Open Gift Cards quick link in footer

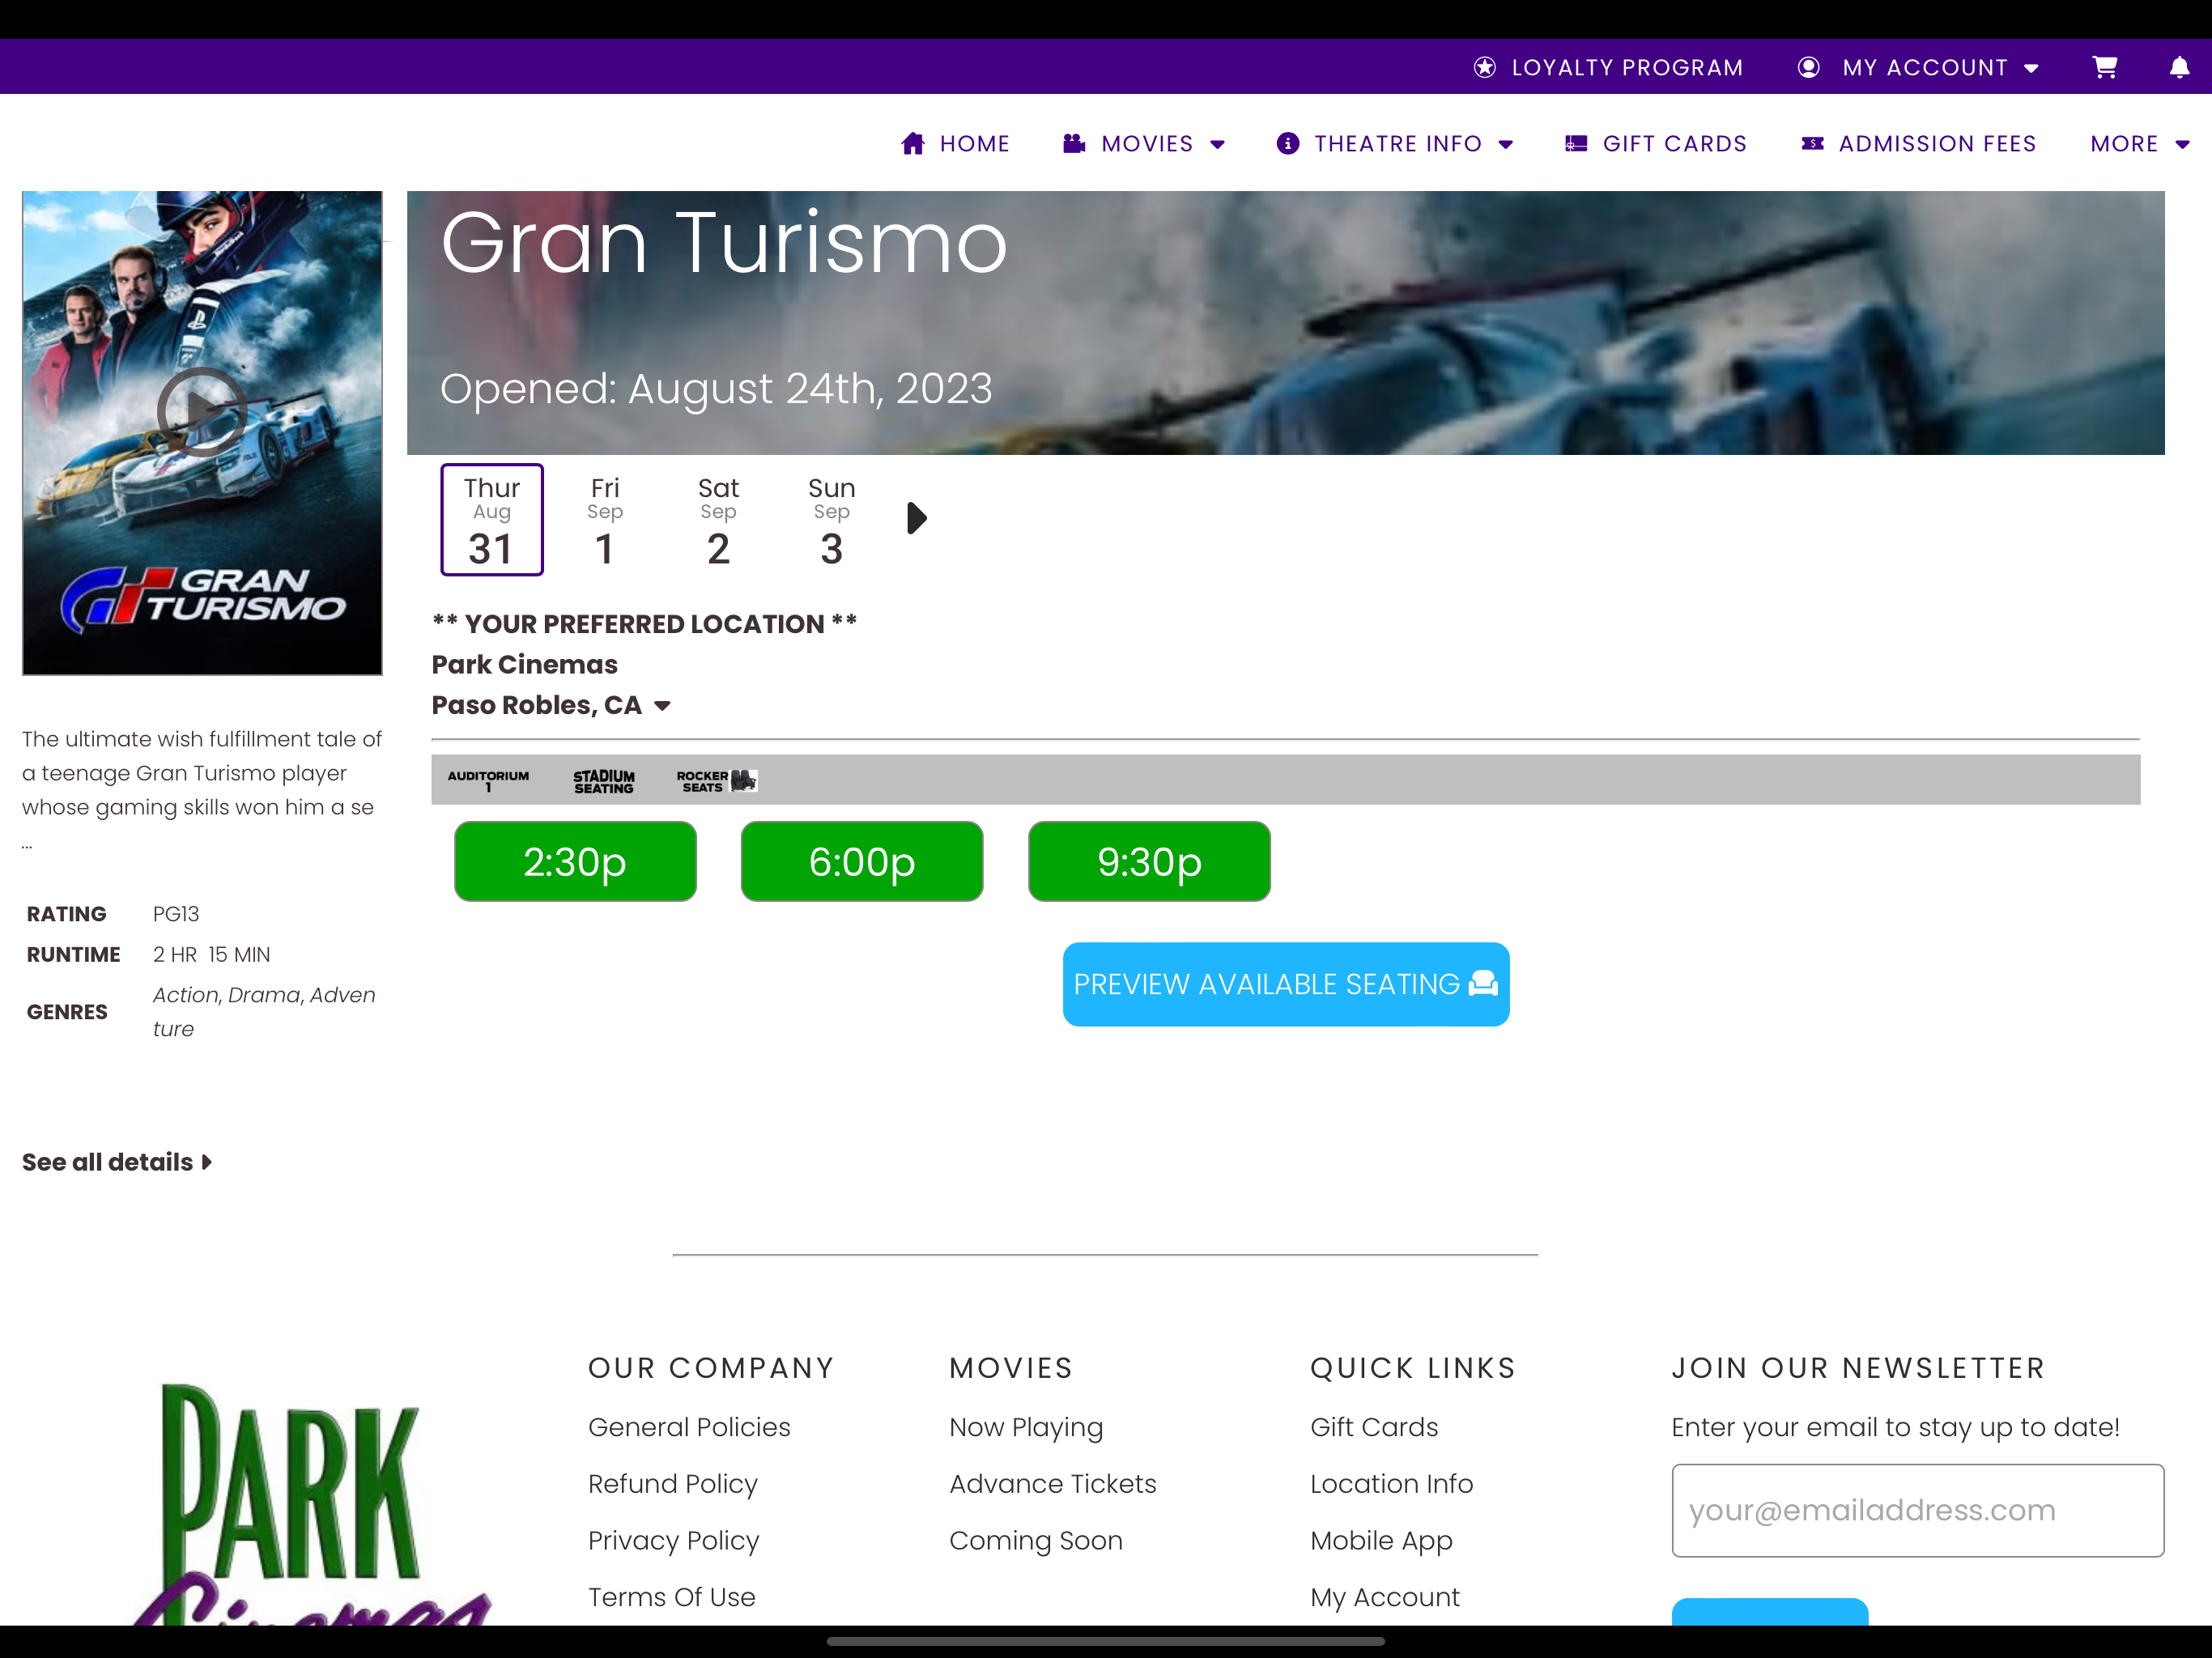(x=1374, y=1427)
